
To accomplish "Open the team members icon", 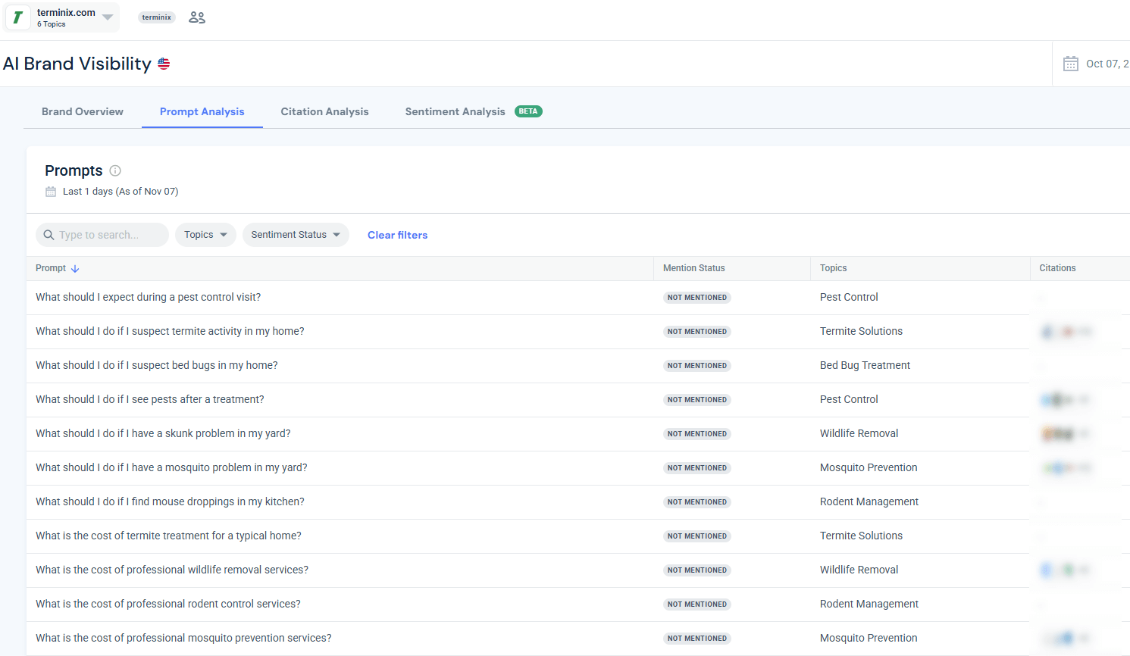I will pos(197,17).
